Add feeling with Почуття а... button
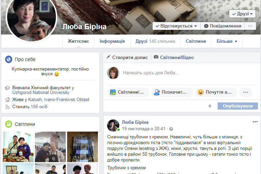261x174 pixels. click(216, 92)
